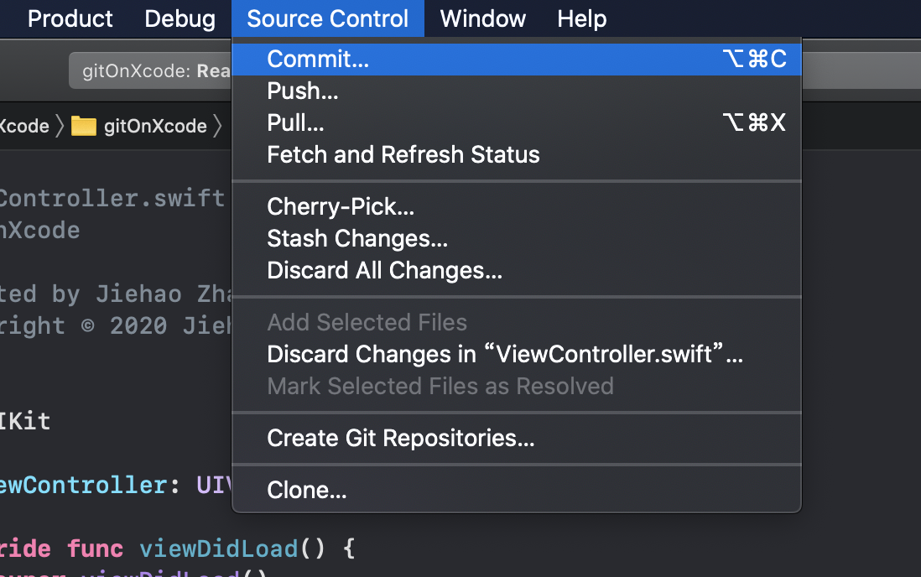921x577 pixels.
Task: Select the Pull… menu entry
Action: click(295, 122)
